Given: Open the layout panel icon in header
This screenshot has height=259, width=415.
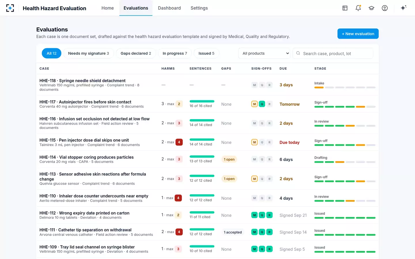Looking at the screenshot, I should (x=345, y=8).
